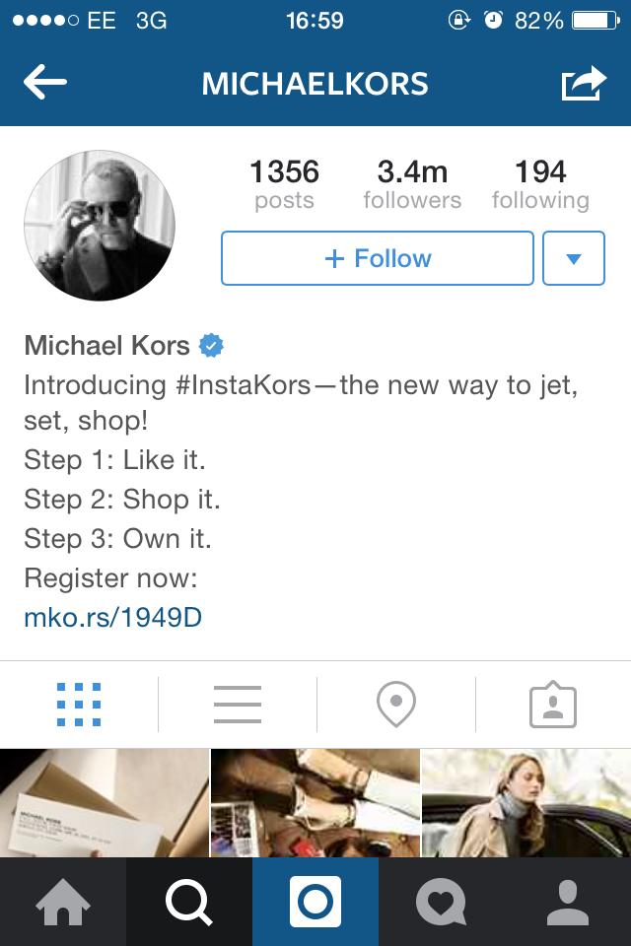Open the Michael Kors profile picture
The height and width of the screenshot is (946, 631).
coord(99,225)
